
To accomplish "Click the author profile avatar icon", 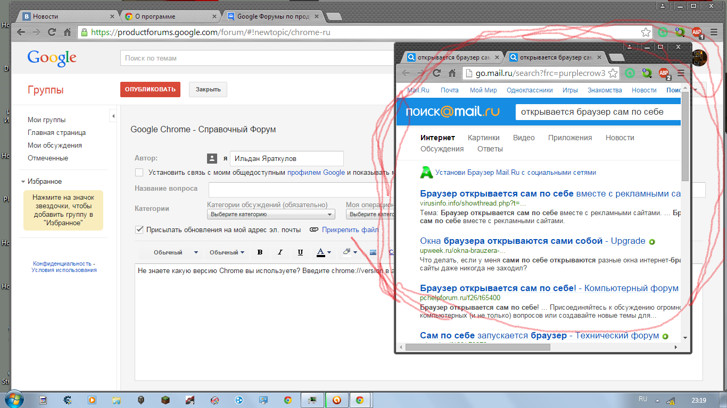I will 212,158.
